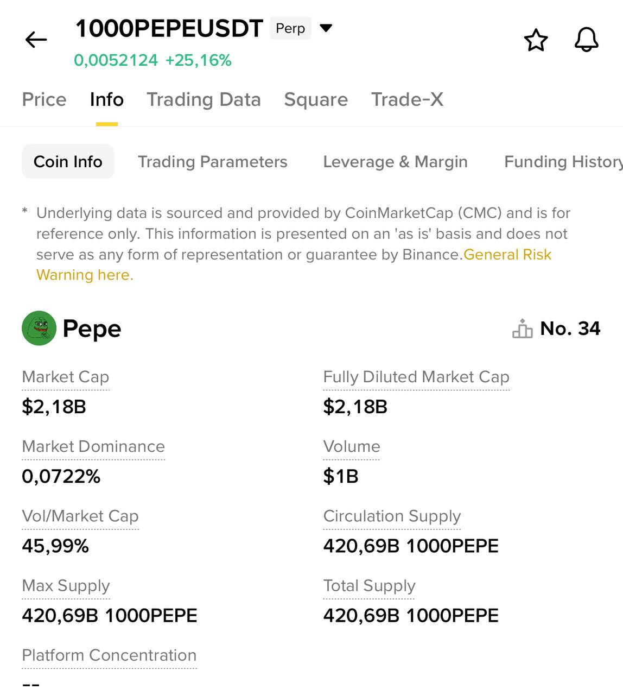Tap the back arrow icon
The image size is (623, 695).
pos(36,40)
